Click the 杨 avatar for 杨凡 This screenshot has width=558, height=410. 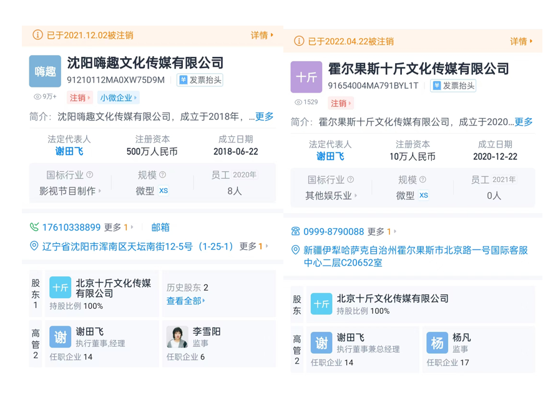point(437,342)
